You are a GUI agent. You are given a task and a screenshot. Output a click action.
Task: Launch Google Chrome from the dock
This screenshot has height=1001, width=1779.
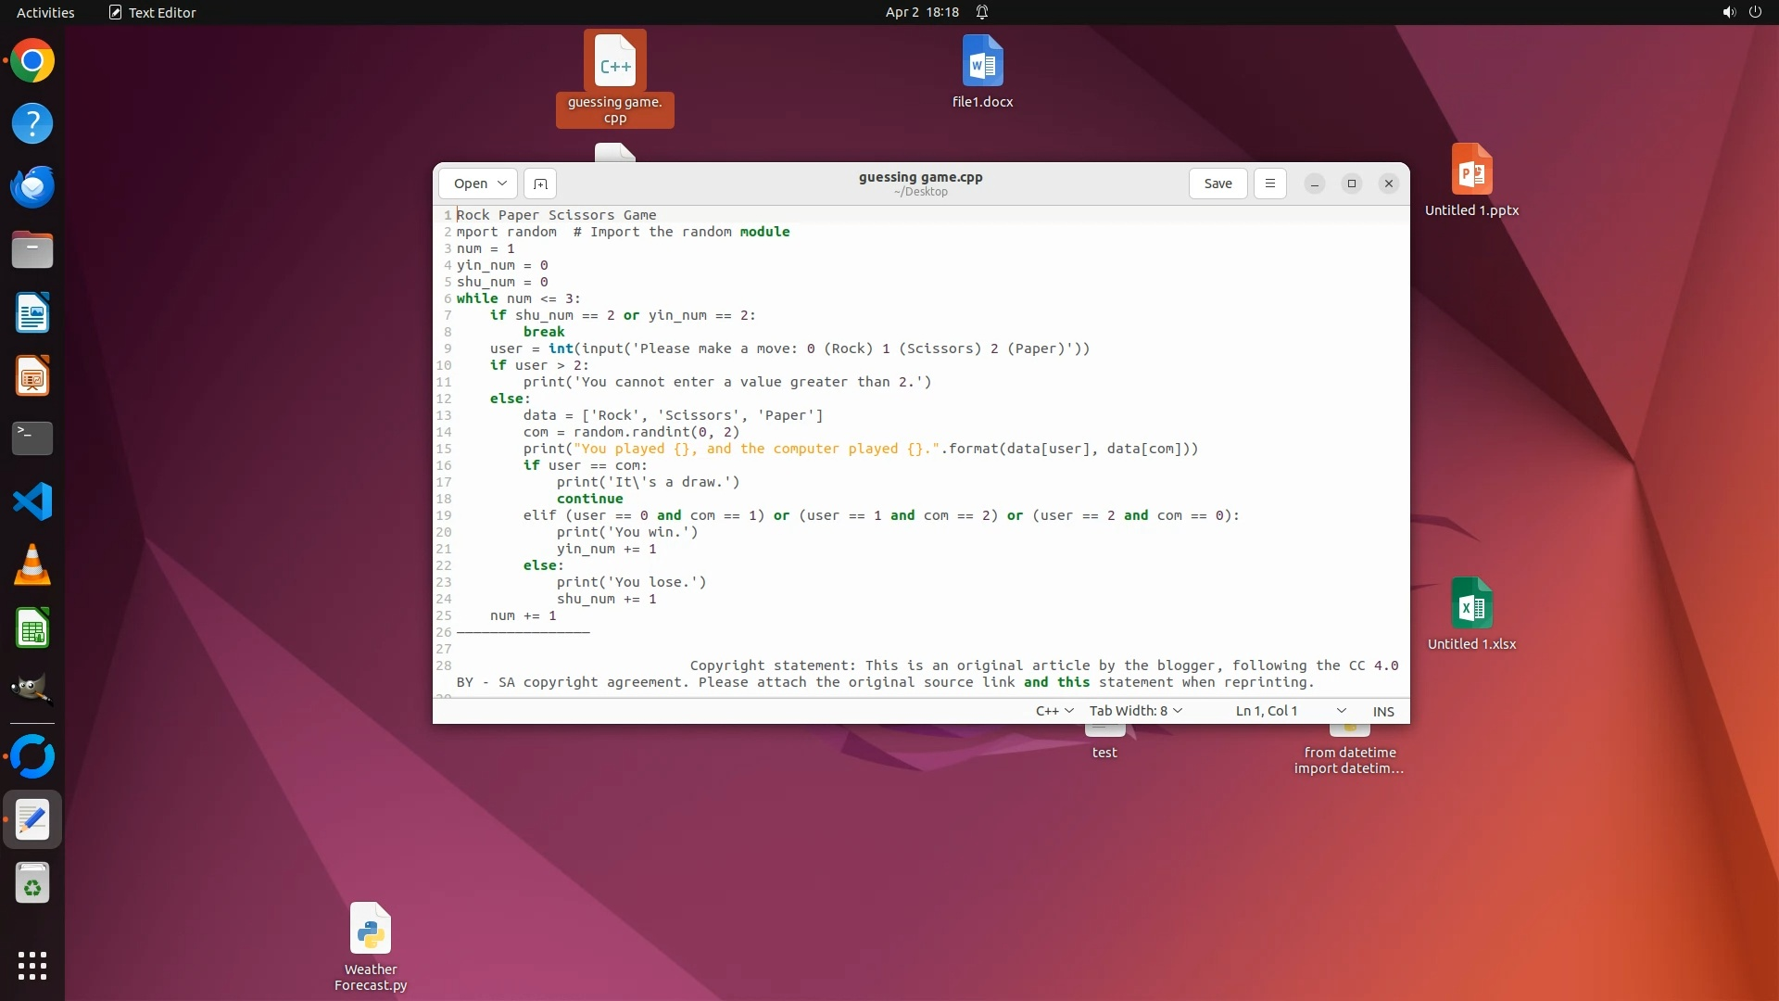tap(32, 61)
